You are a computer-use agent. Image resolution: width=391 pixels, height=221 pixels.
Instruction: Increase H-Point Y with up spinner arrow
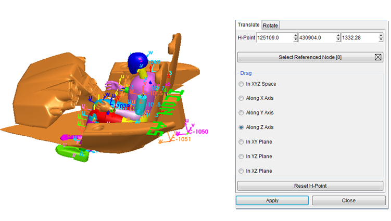[338, 35]
